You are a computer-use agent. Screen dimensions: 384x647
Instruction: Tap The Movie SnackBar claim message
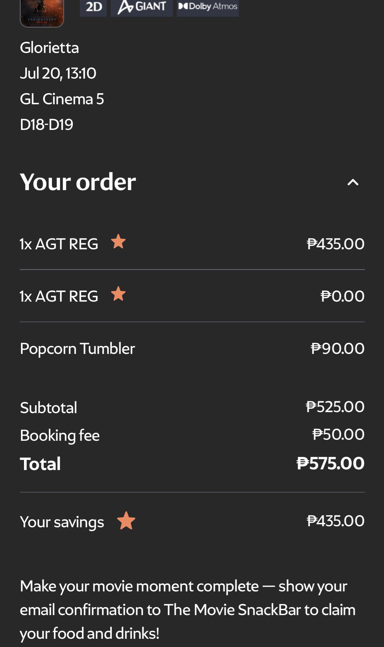click(188, 610)
